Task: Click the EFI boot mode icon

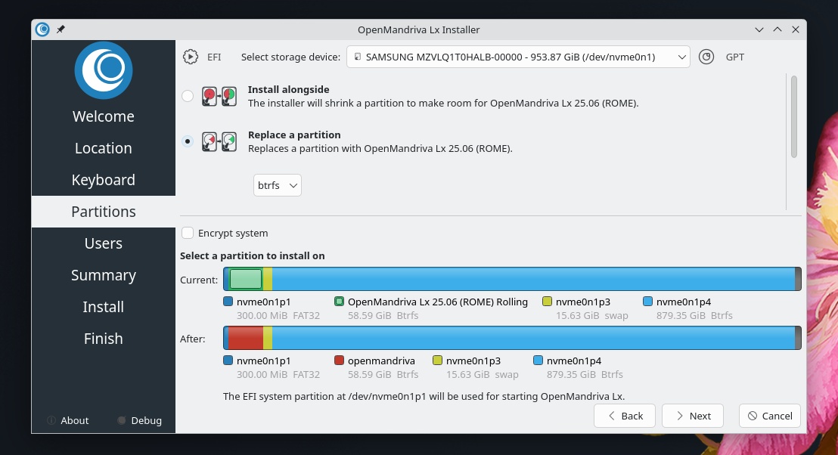Action: click(191, 57)
